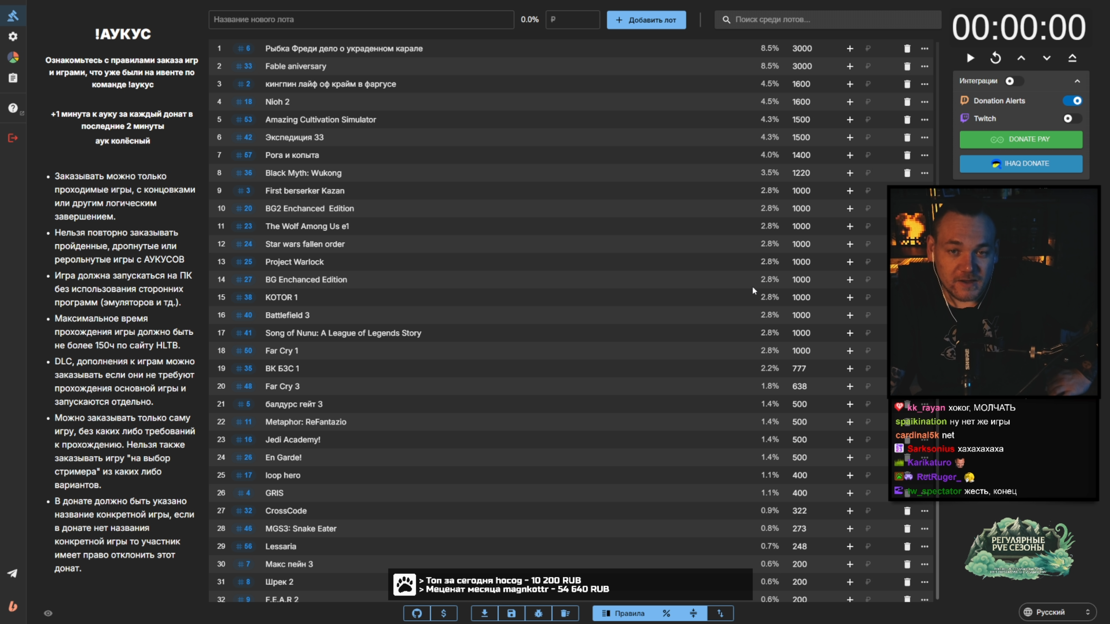
Task: Delete the Nioh 2 lot
Action: pos(907,102)
